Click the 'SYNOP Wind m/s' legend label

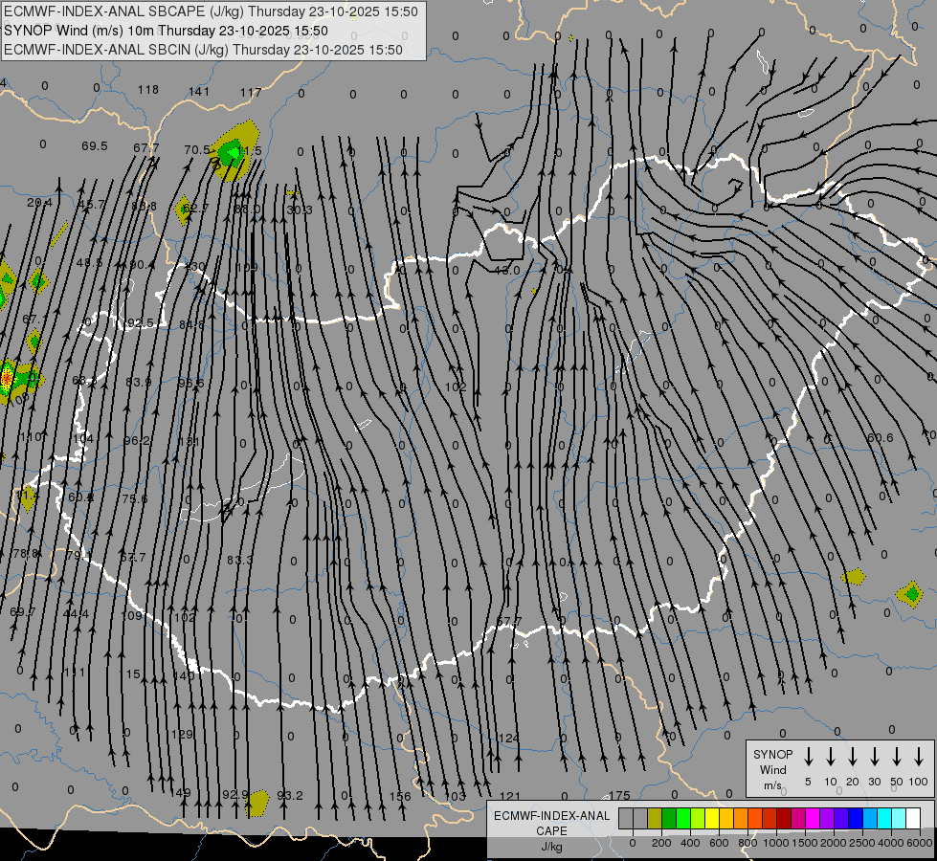coord(772,769)
